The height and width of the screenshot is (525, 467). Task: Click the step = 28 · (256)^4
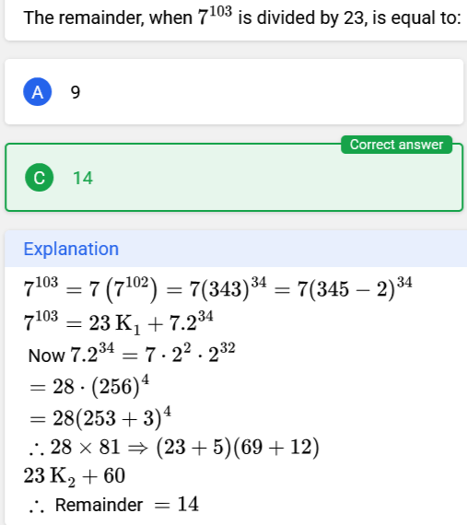click(x=89, y=387)
